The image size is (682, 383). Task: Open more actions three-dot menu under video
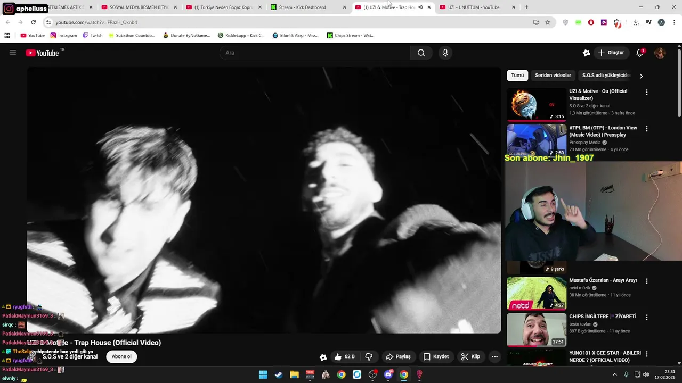[494, 357]
